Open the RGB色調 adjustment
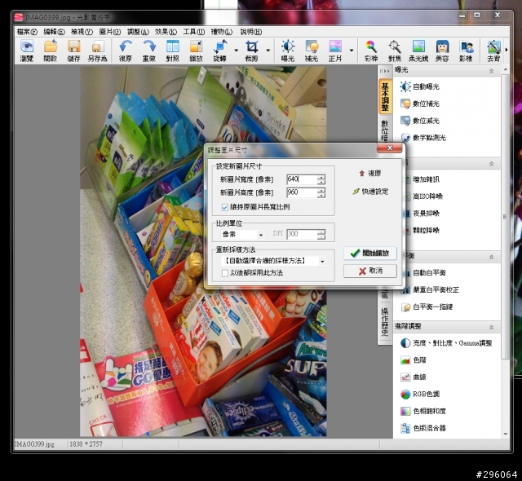 point(420,394)
